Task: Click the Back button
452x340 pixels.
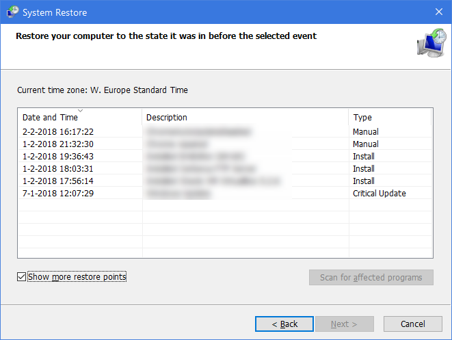Action: coord(284,324)
